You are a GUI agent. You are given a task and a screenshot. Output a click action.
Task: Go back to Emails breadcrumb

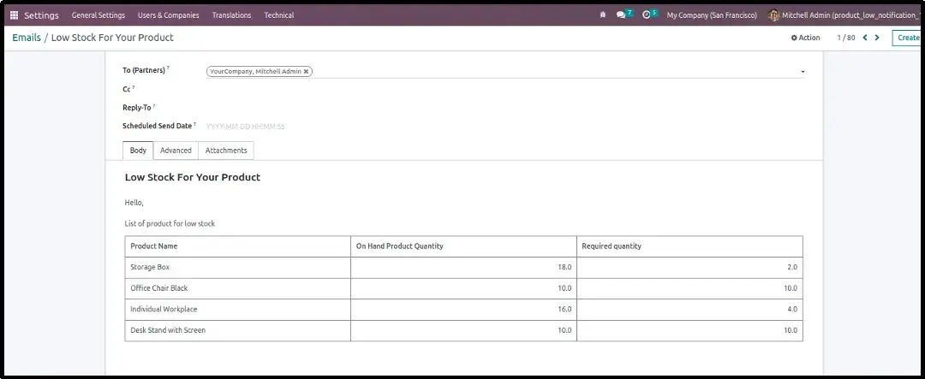(x=27, y=38)
